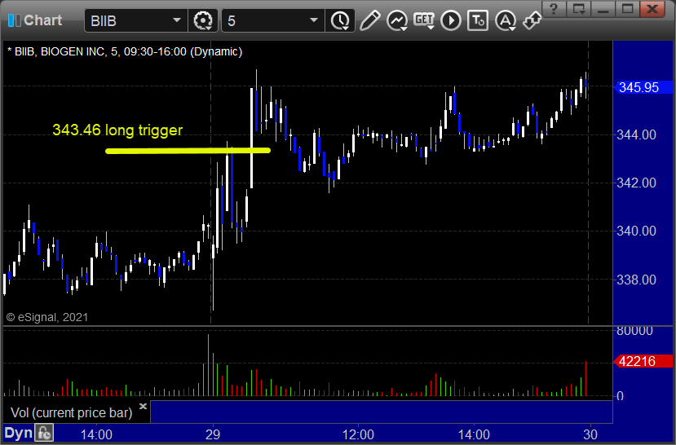The width and height of the screenshot is (676, 445).
Task: Click the 342.00 price axis label
Action: [636, 183]
